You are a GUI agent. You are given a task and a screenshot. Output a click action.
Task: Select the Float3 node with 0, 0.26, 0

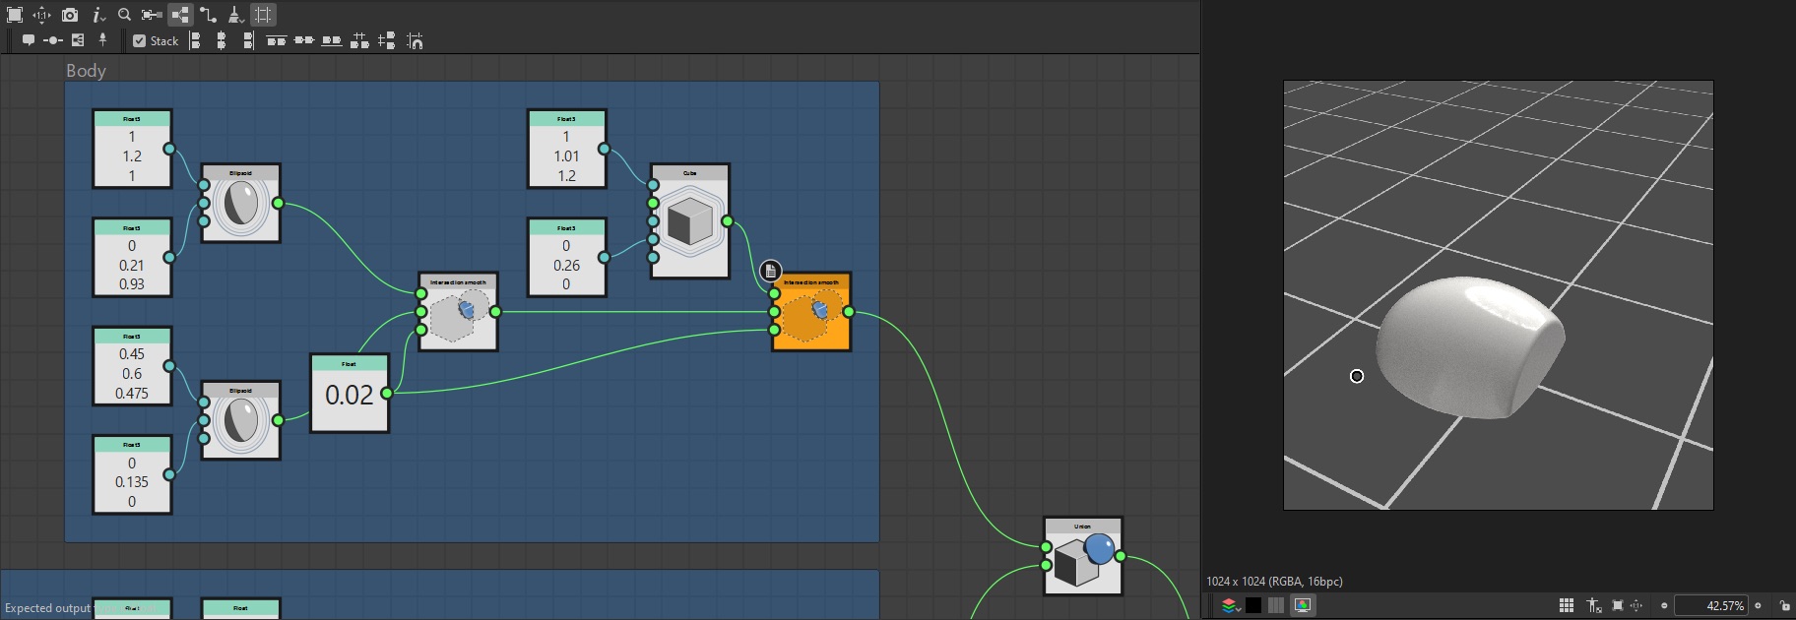(566, 258)
